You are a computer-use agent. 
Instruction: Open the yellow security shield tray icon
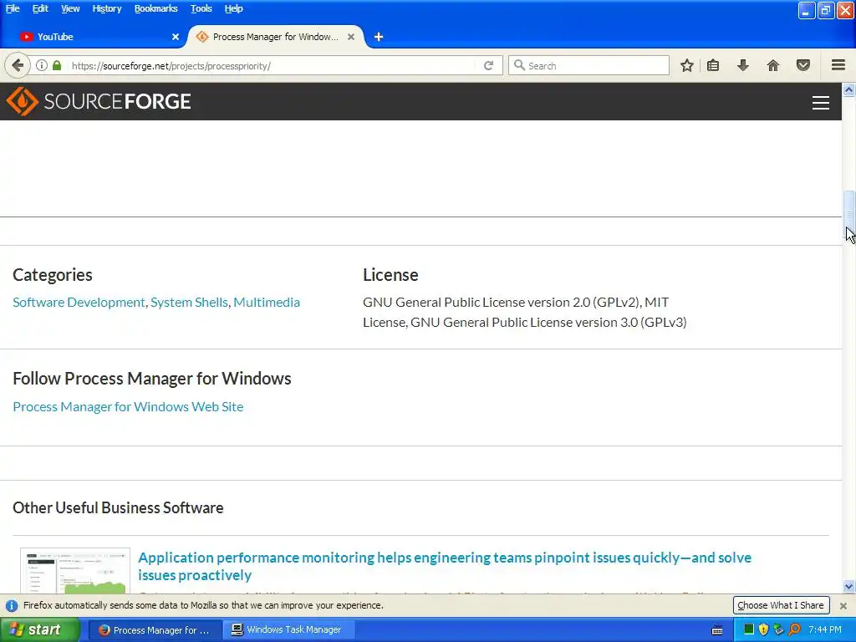click(x=763, y=630)
